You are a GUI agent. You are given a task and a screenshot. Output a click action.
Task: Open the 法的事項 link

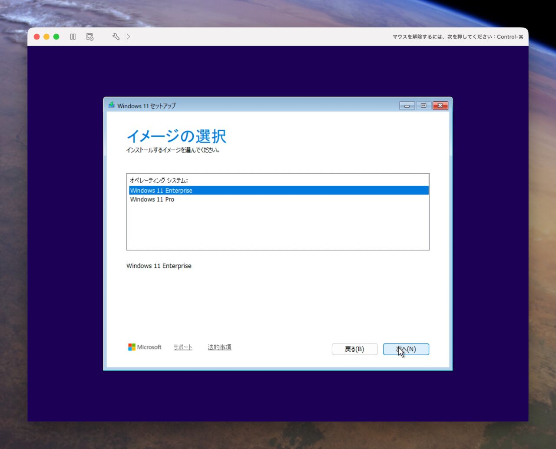coord(219,347)
